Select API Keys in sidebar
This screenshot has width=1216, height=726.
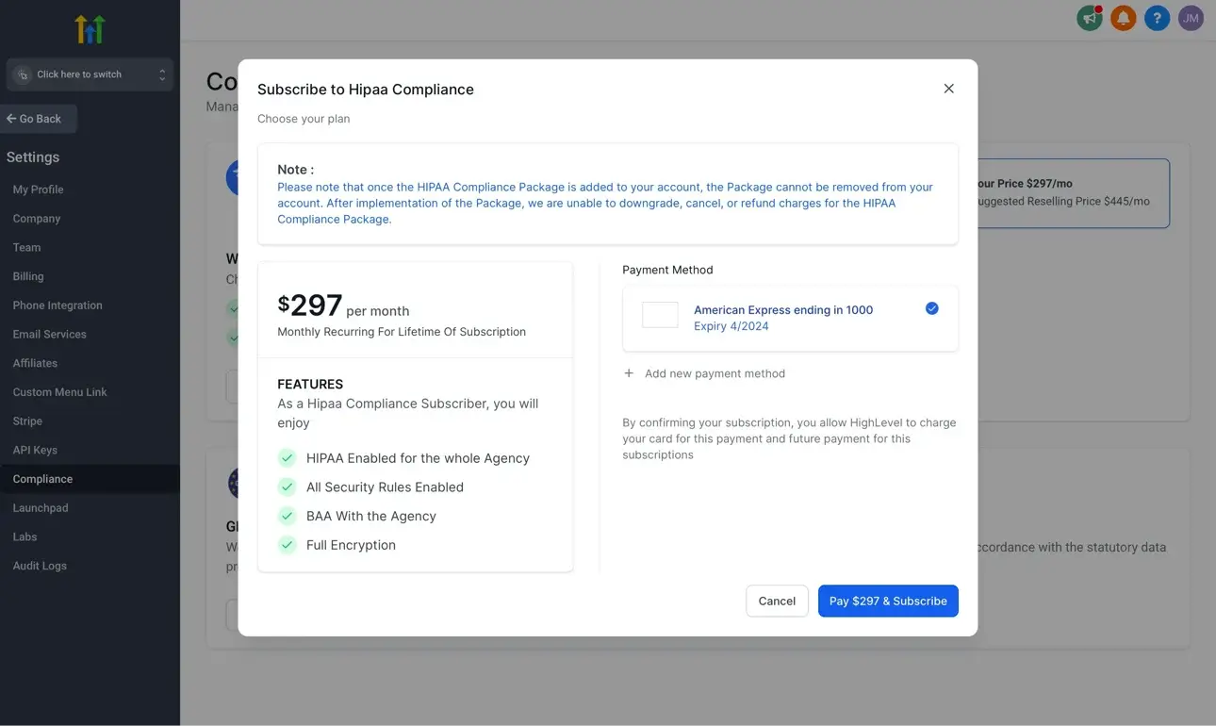pyautogui.click(x=35, y=450)
